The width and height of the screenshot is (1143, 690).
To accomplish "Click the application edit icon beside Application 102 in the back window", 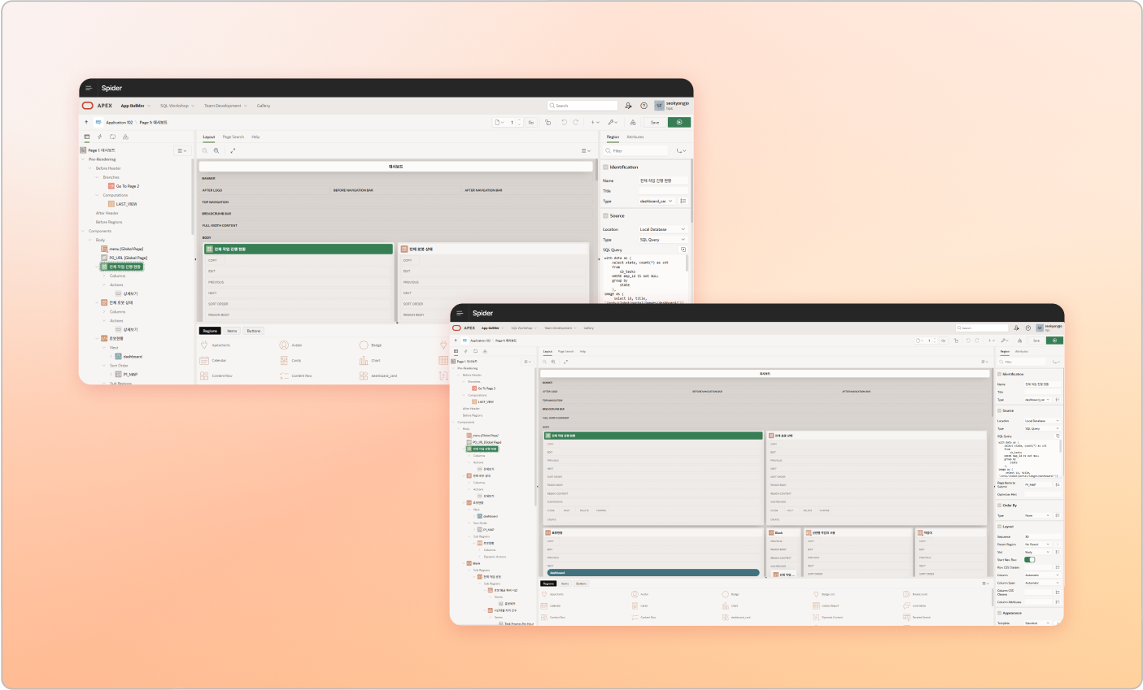I will [x=98, y=122].
